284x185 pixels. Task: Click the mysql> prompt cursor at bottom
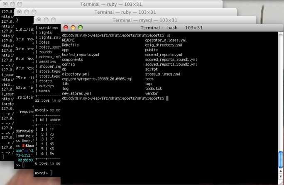tap(51, 173)
